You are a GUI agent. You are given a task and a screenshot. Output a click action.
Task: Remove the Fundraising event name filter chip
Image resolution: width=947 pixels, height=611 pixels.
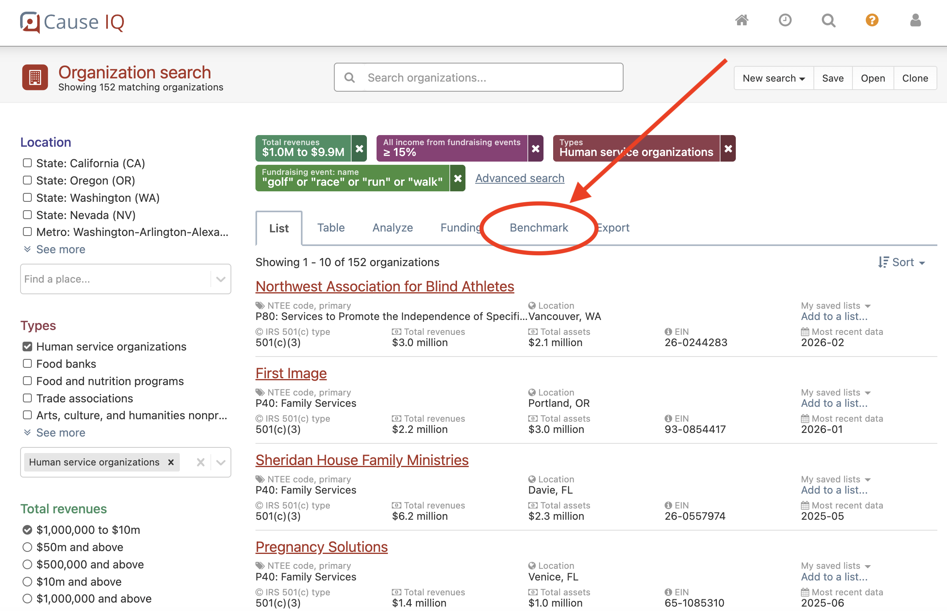458,178
